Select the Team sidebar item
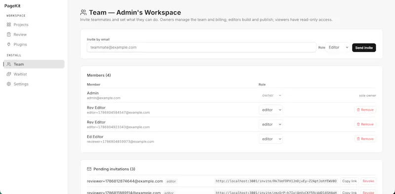The width and height of the screenshot is (395, 194). [34, 64]
